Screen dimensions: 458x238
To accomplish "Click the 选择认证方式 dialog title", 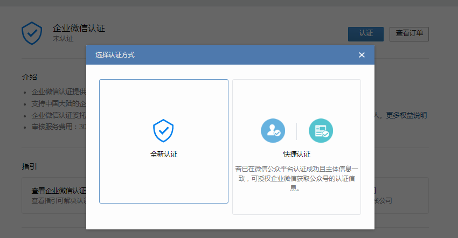I will pos(115,55).
